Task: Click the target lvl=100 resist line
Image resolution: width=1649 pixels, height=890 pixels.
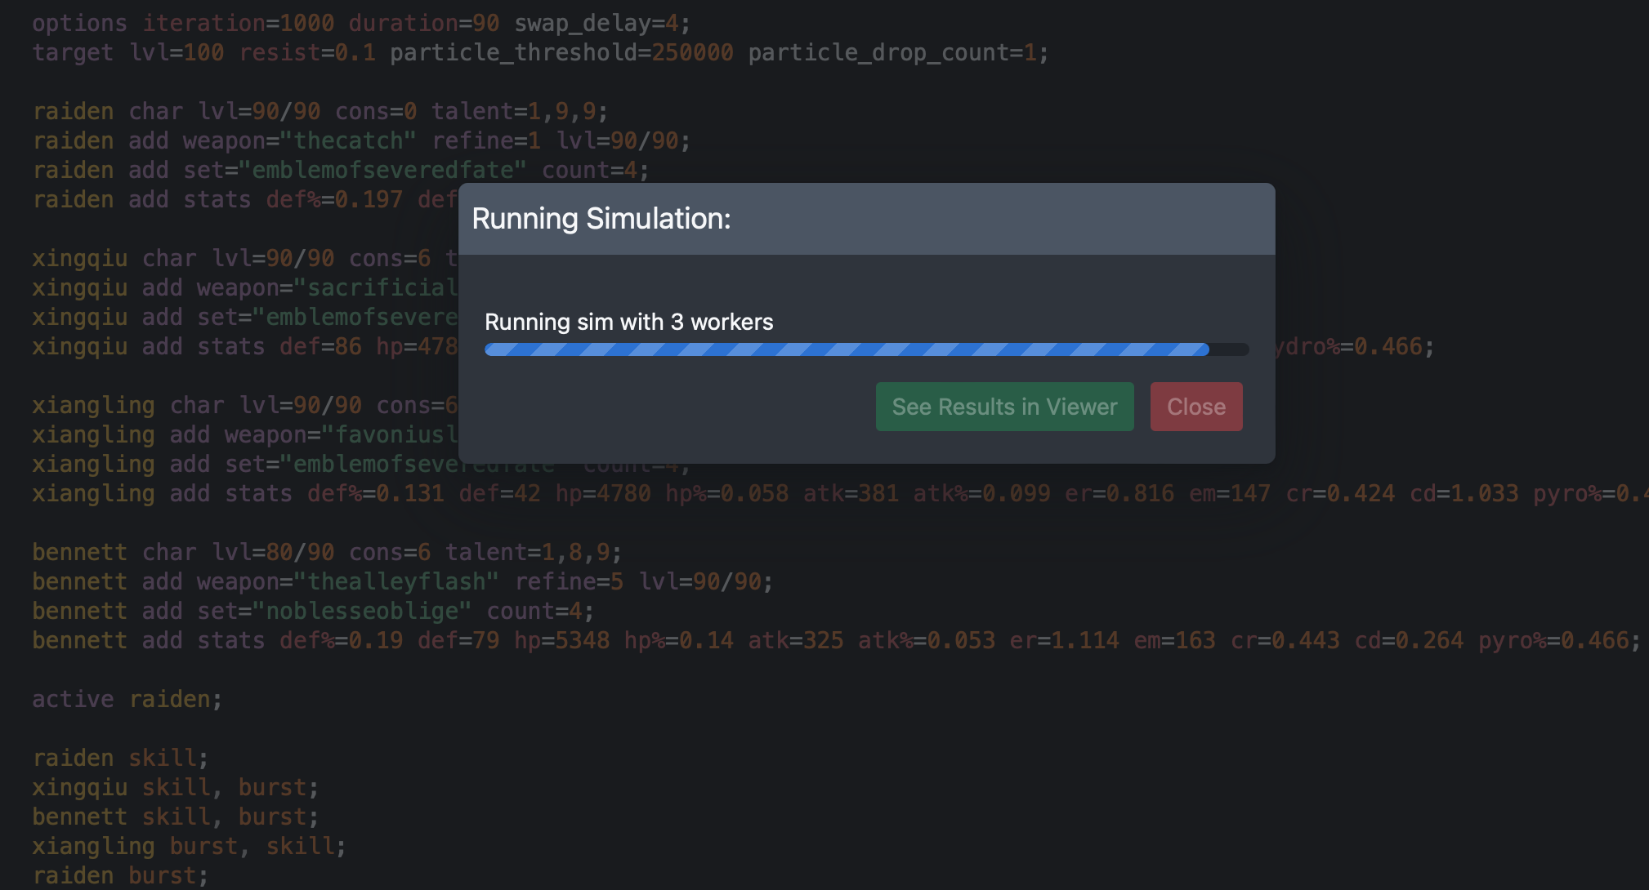Action: (539, 53)
